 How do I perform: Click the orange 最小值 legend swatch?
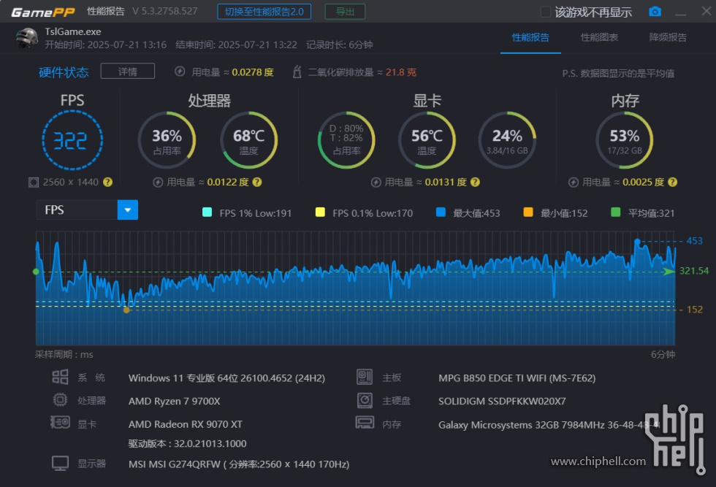(528, 212)
